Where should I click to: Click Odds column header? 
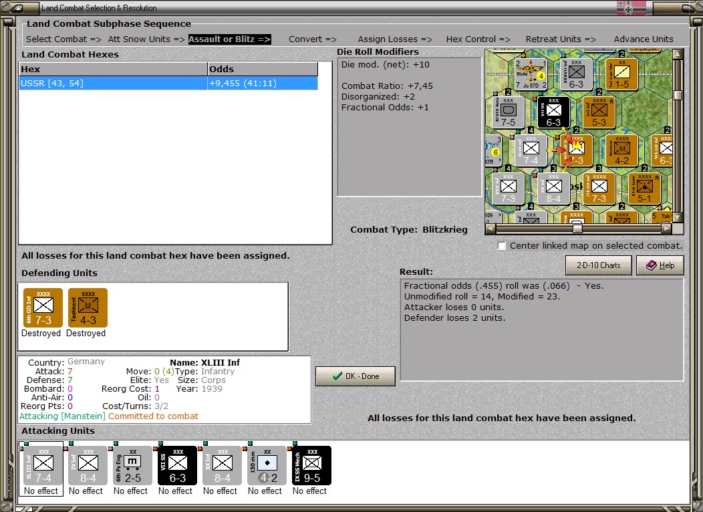[x=263, y=69]
